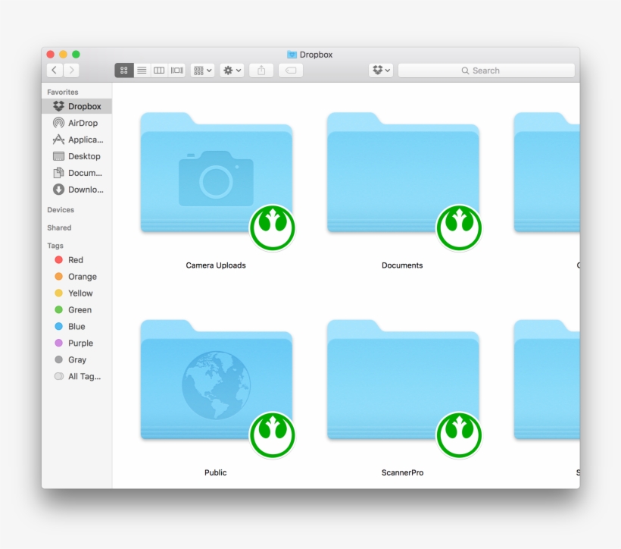The width and height of the screenshot is (621, 549).
Task: Switch to icon view
Action: (x=124, y=71)
